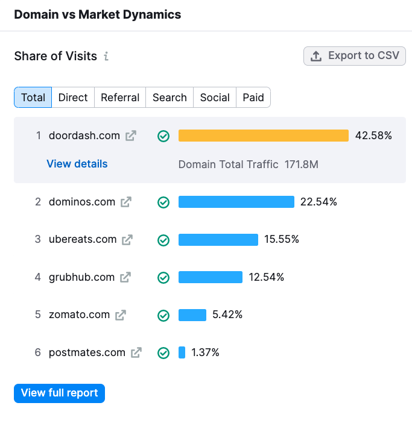The width and height of the screenshot is (412, 435).
Task: Open View details link for doordash.com
Action: [77, 164]
